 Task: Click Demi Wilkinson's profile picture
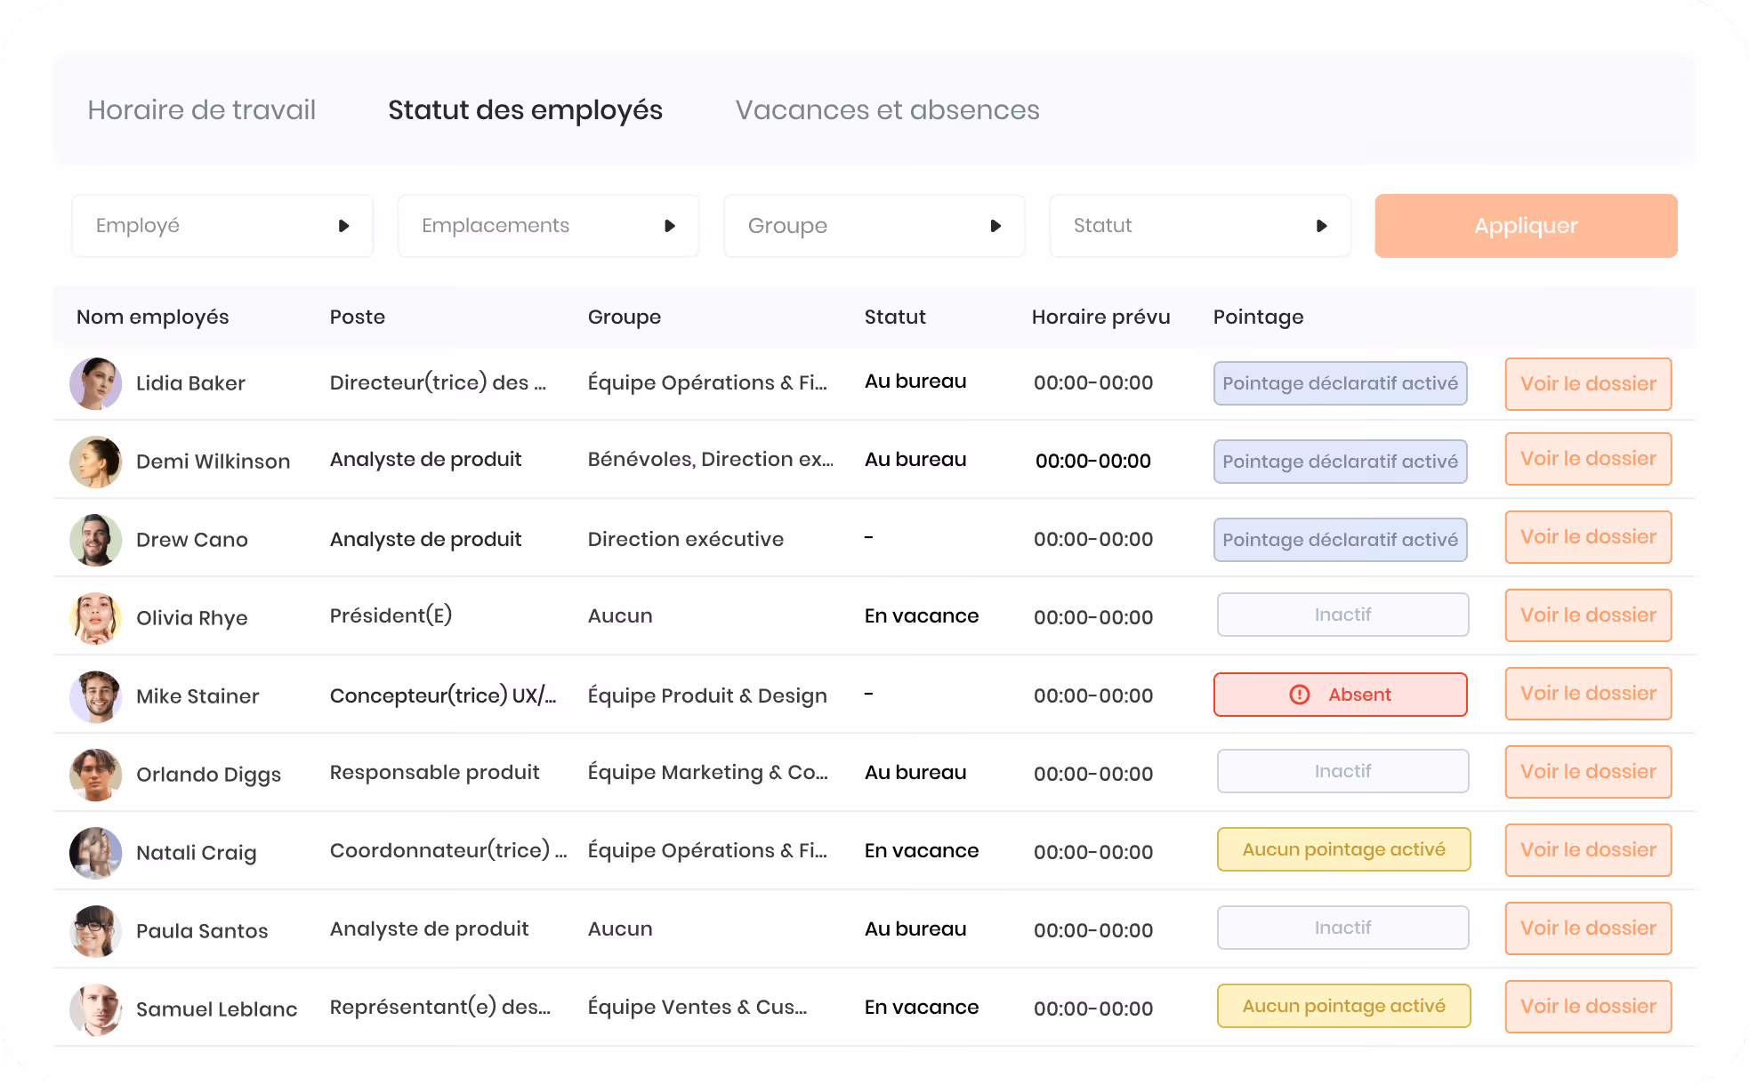point(96,462)
